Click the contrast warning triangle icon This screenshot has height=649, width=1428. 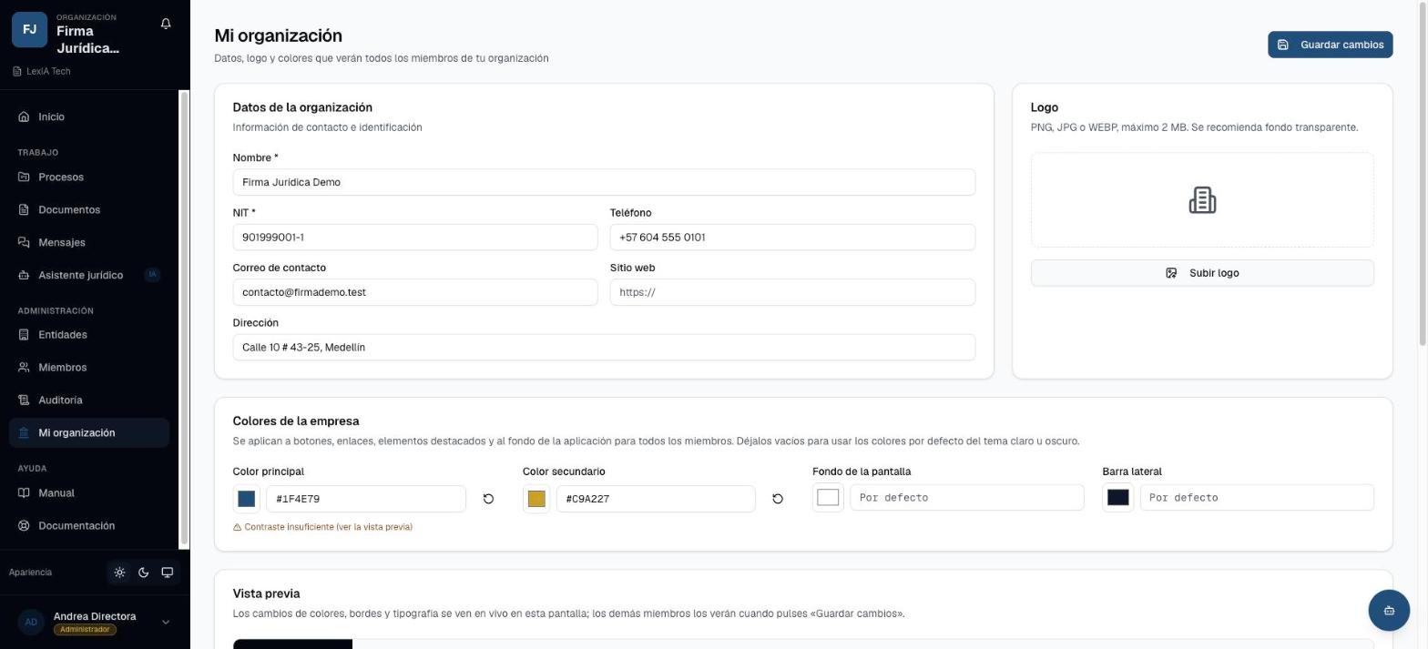click(238, 527)
